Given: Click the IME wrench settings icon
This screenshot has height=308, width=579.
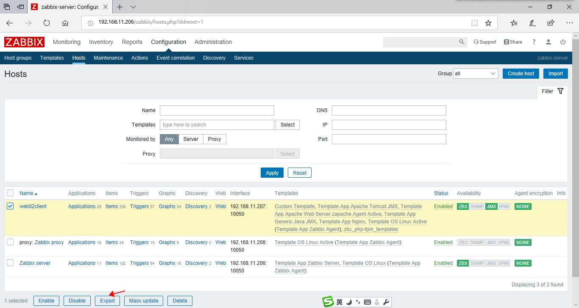Looking at the screenshot, I should [x=386, y=302].
